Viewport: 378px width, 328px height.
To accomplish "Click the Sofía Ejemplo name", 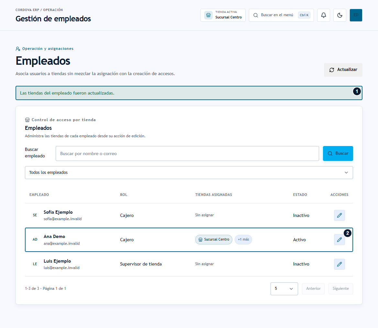I will 58,212.
